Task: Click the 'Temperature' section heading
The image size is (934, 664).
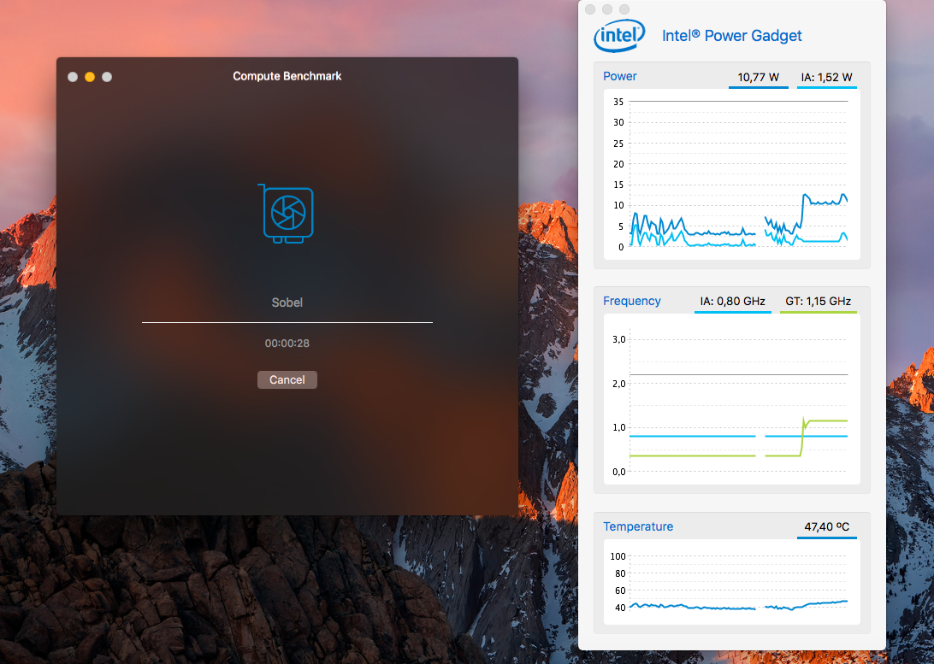Action: pos(638,526)
